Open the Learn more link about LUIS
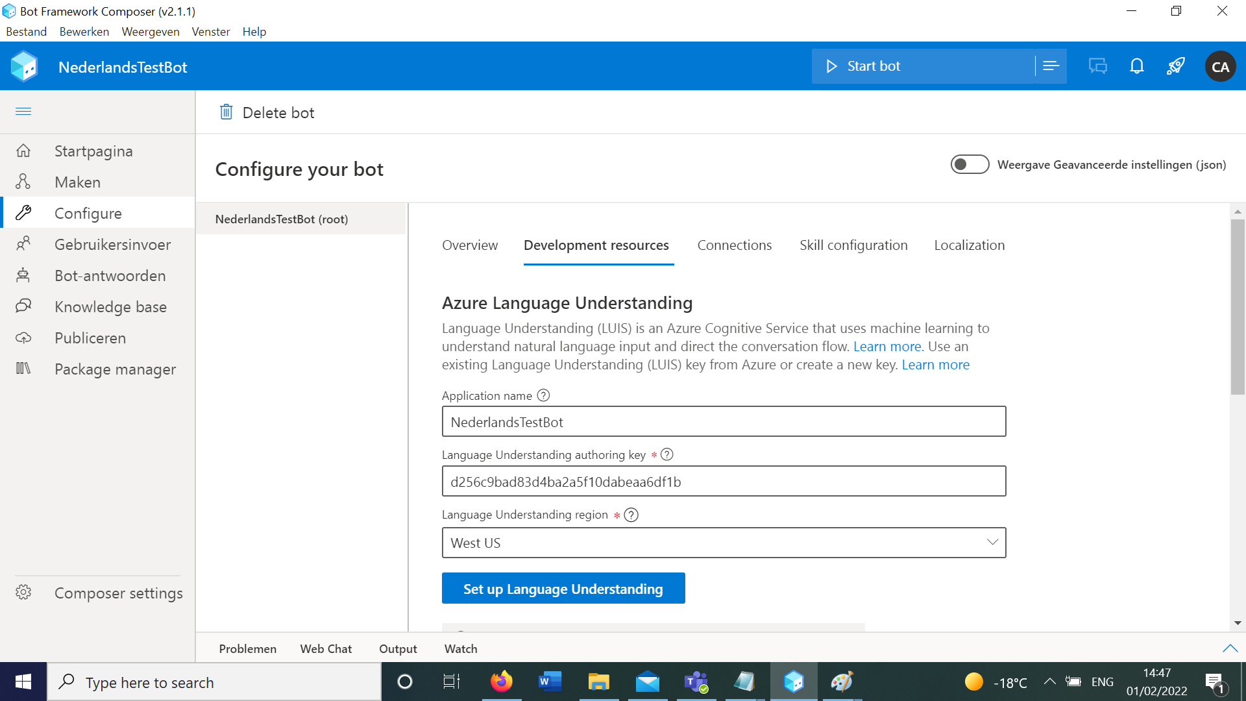The width and height of the screenshot is (1246, 701). click(886, 346)
